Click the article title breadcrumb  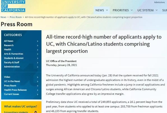(83, 17)
